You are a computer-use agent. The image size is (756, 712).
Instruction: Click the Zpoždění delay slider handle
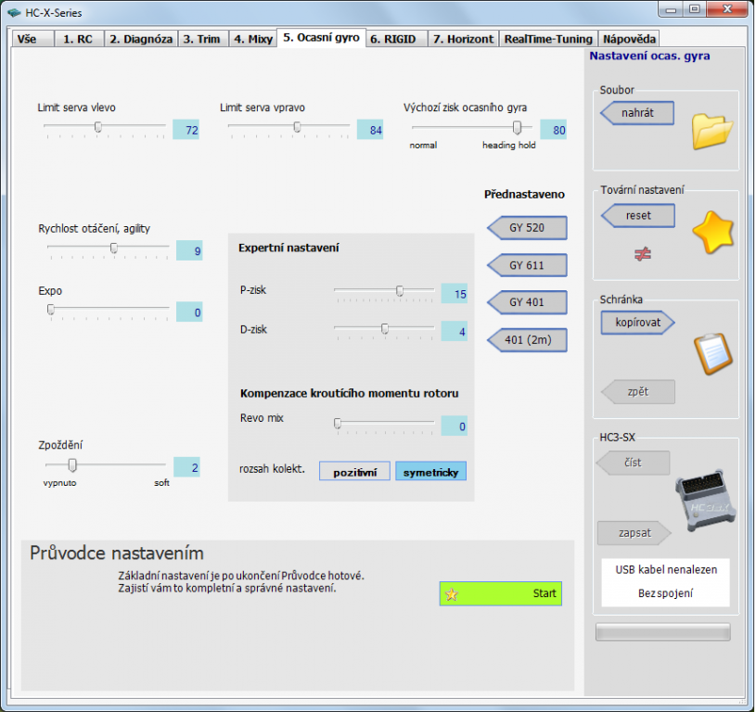72,464
